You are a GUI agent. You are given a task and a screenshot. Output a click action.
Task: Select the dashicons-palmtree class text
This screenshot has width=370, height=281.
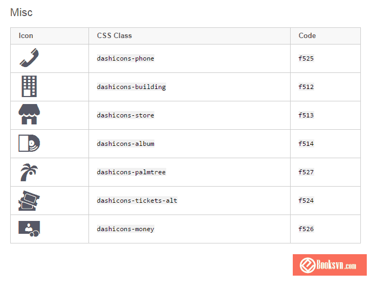[131, 172]
